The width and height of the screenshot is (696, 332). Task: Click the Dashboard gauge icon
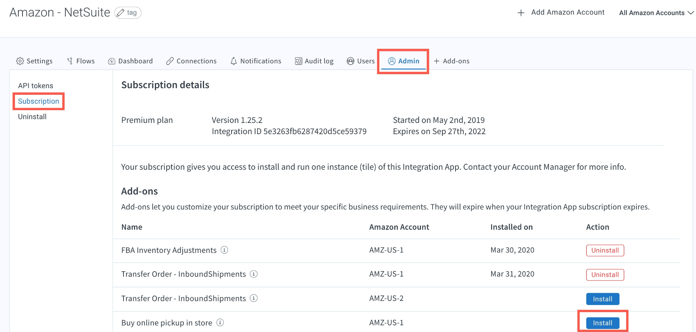pyautogui.click(x=112, y=61)
